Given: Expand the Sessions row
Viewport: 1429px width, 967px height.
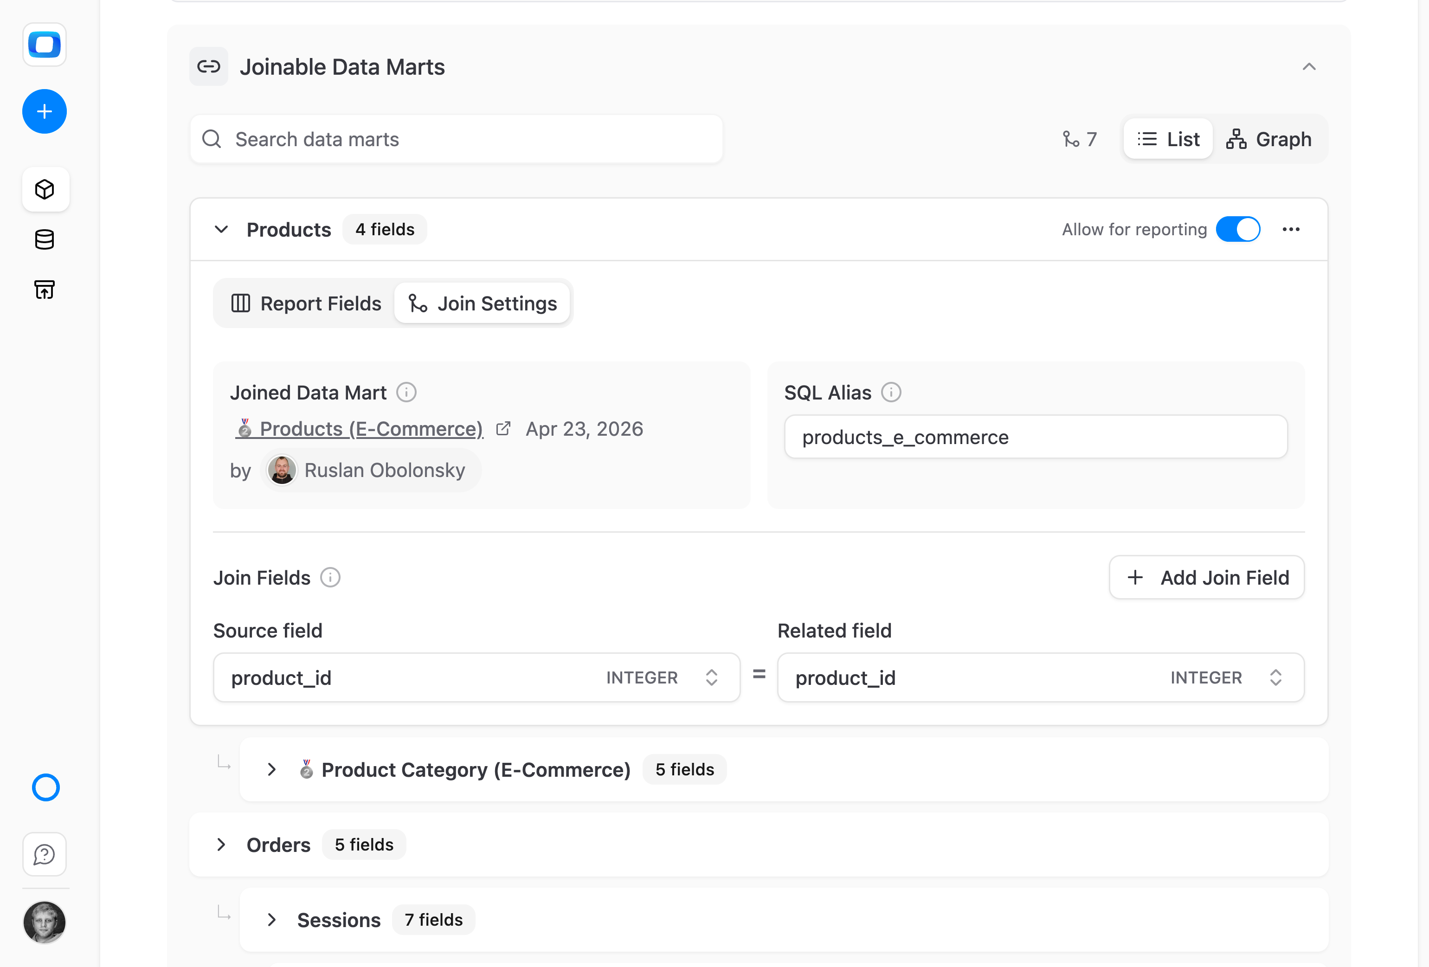Looking at the screenshot, I should coord(272,920).
